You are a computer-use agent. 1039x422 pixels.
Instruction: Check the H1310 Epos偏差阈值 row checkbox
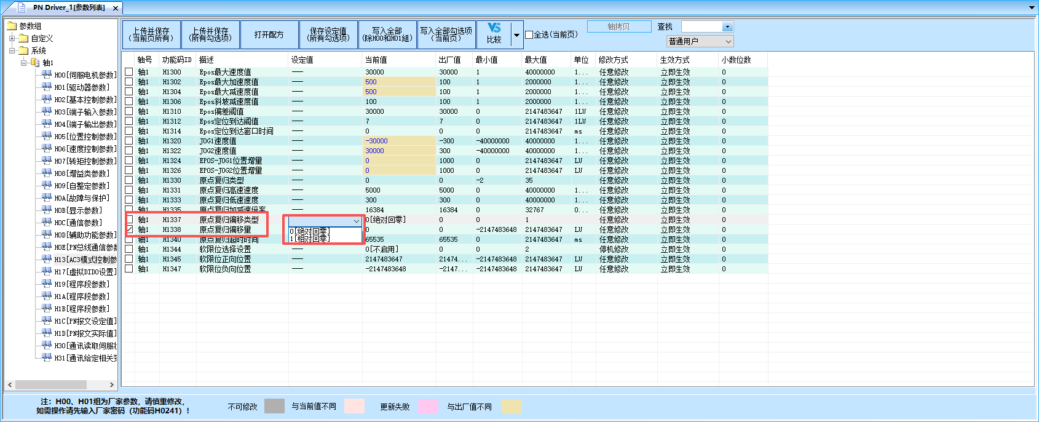[129, 111]
